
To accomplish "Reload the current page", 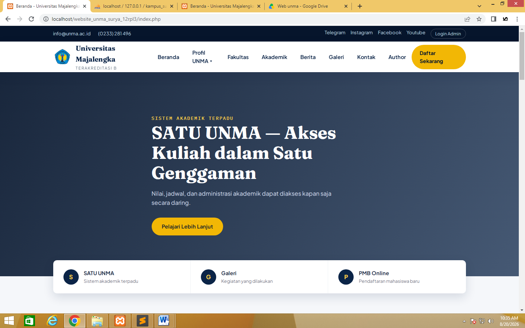I will click(31, 19).
